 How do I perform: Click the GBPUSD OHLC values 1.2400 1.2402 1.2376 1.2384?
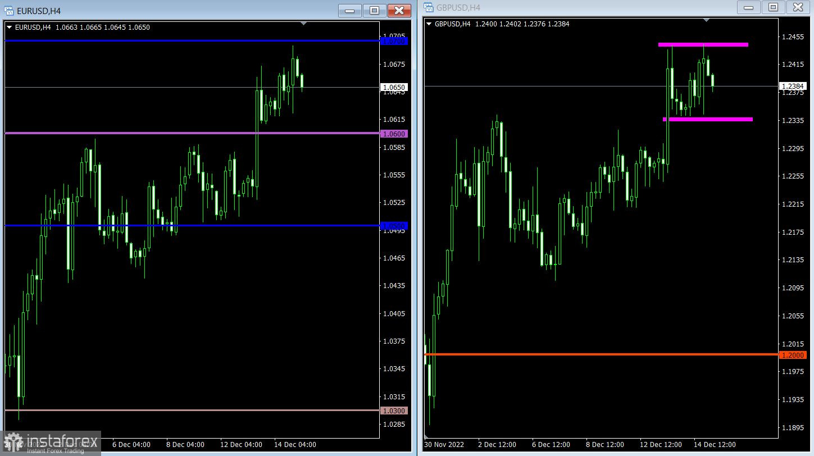pyautogui.click(x=522, y=24)
